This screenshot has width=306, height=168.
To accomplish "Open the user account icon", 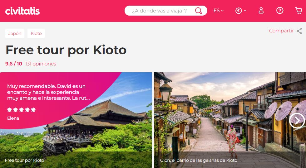I will (261, 11).
